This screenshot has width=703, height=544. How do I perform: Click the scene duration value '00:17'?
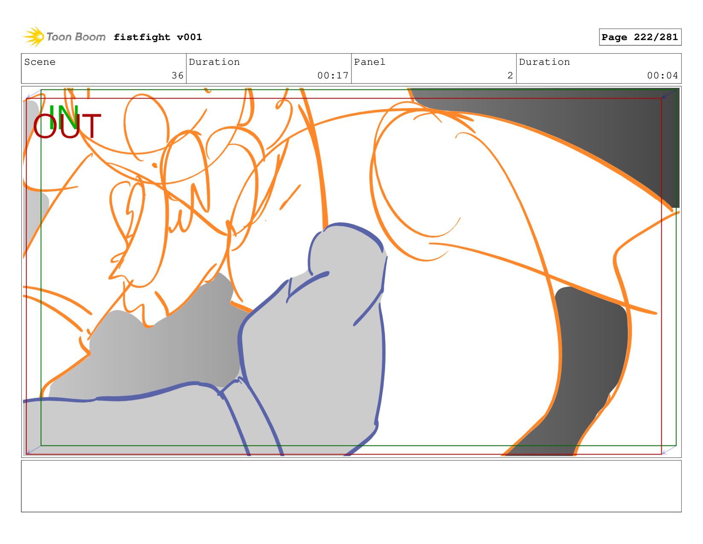point(333,75)
